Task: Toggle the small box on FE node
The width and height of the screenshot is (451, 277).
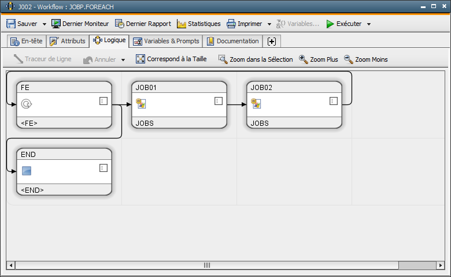Action: point(103,101)
